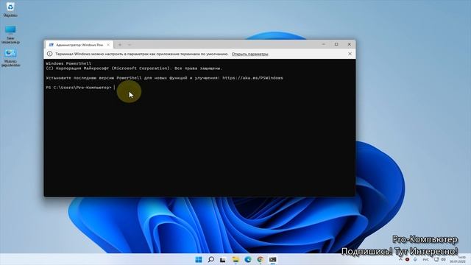Image resolution: width=471 pixels, height=265 pixels.
Task: Open a new tab with plus button
Action: 120,45
